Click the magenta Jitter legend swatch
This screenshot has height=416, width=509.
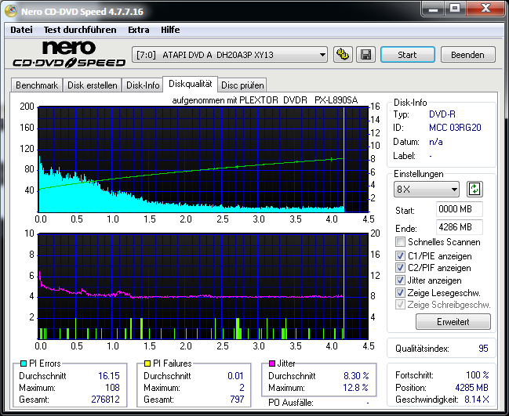tap(272, 364)
